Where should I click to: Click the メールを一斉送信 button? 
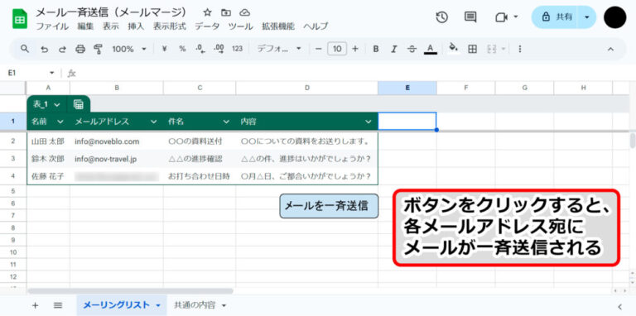click(x=329, y=206)
